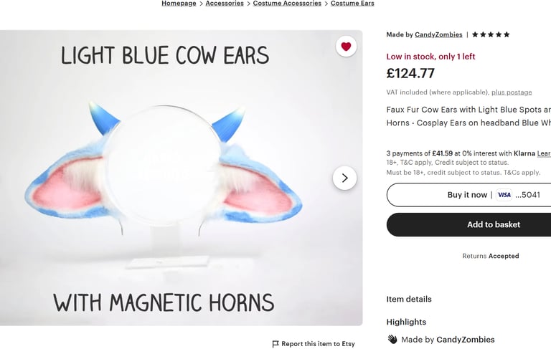Screen dimensions: 551x349
Task: Click the flag icon to report item
Action: pyautogui.click(x=275, y=344)
